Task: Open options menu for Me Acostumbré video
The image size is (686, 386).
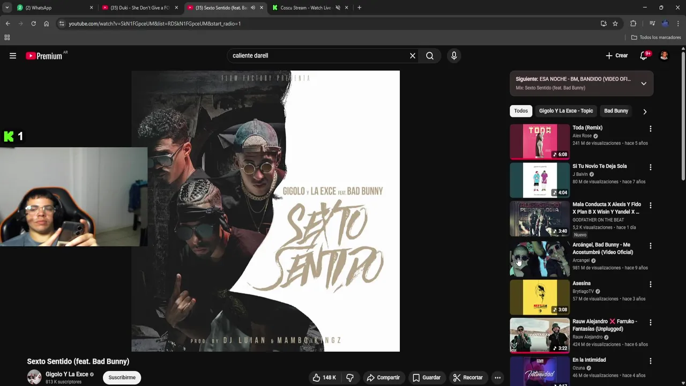Action: [651, 246]
